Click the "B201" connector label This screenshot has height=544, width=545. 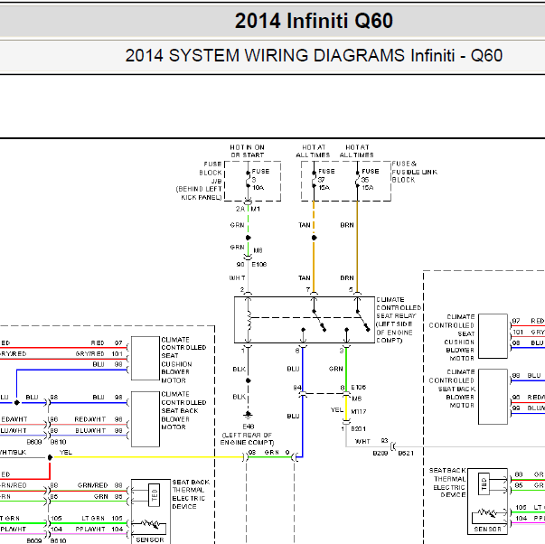click(x=358, y=429)
